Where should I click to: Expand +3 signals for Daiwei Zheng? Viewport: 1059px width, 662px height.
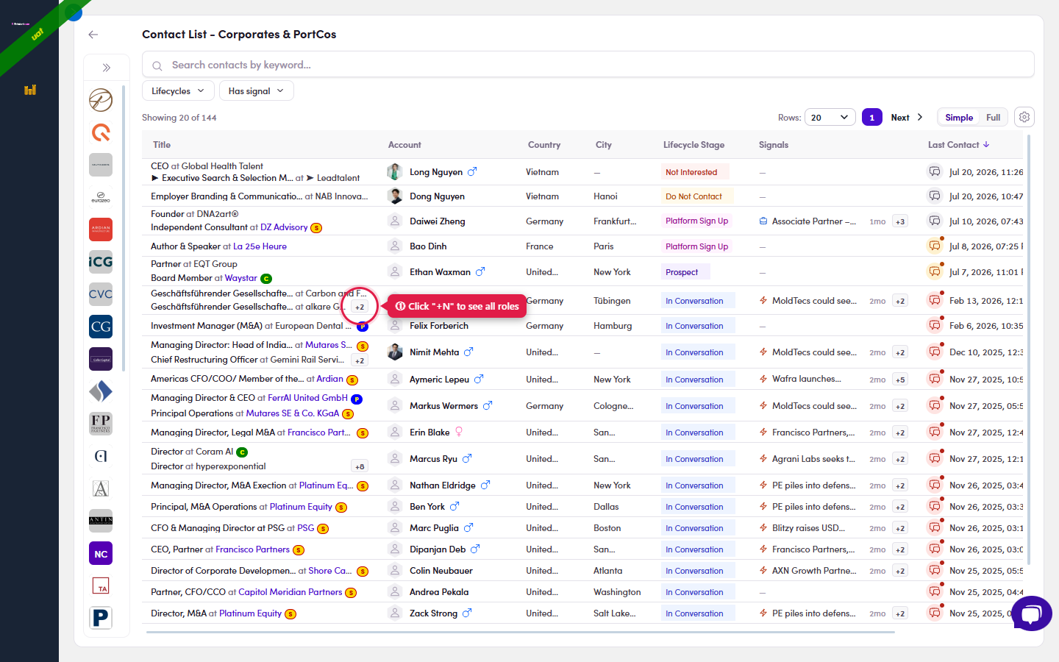[x=900, y=221]
